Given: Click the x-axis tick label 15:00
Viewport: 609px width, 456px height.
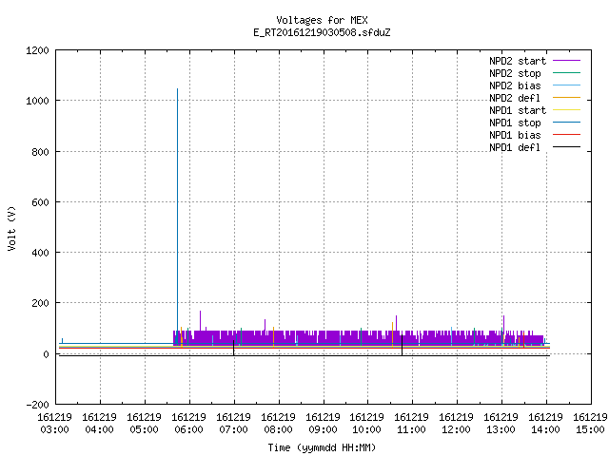Looking at the screenshot, I should coord(590,430).
